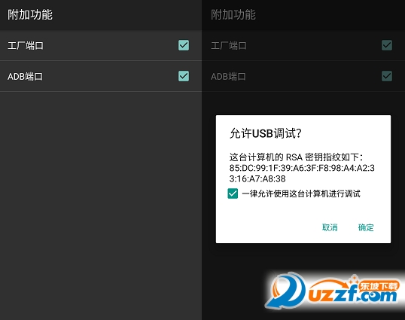Click the dimmed ADB端口 checkbox behind dialog
The image size is (405, 320).
(387, 76)
